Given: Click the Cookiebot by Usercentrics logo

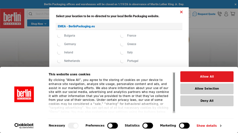Looking at the screenshot, I should click(24, 126).
